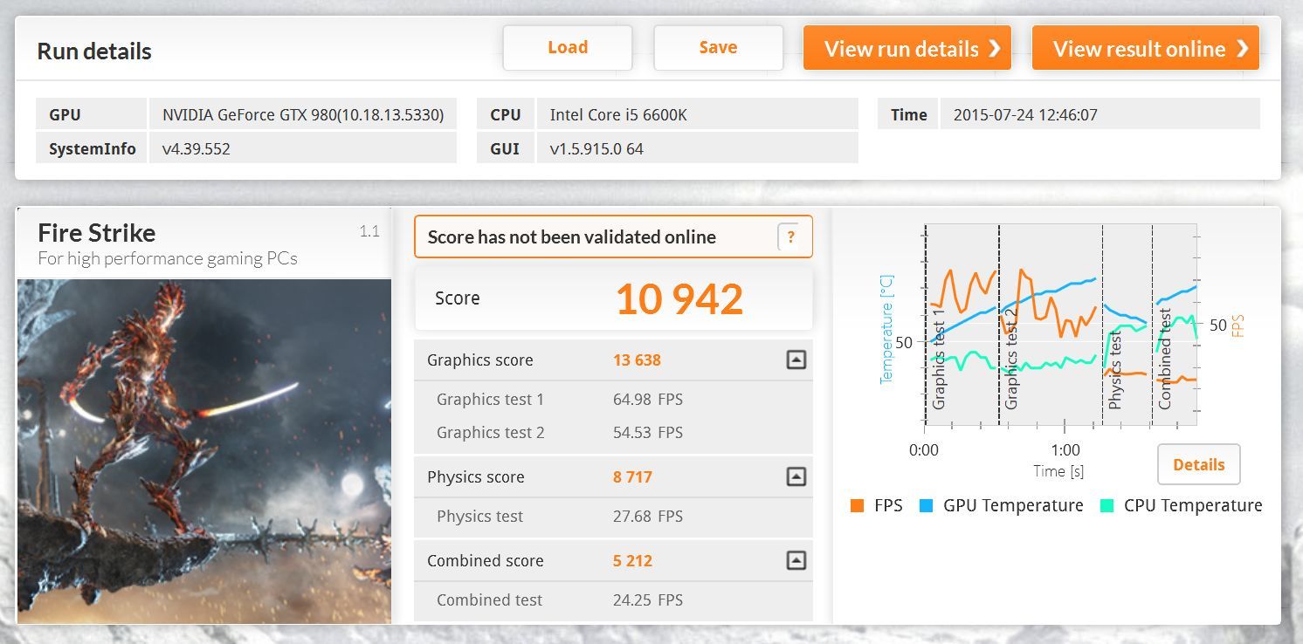Click For high performance gaming PCs subtitle
The height and width of the screenshot is (644, 1303).
click(168, 258)
